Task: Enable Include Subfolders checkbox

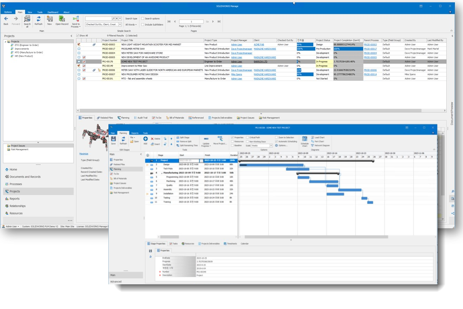Action: click(x=143, y=24)
